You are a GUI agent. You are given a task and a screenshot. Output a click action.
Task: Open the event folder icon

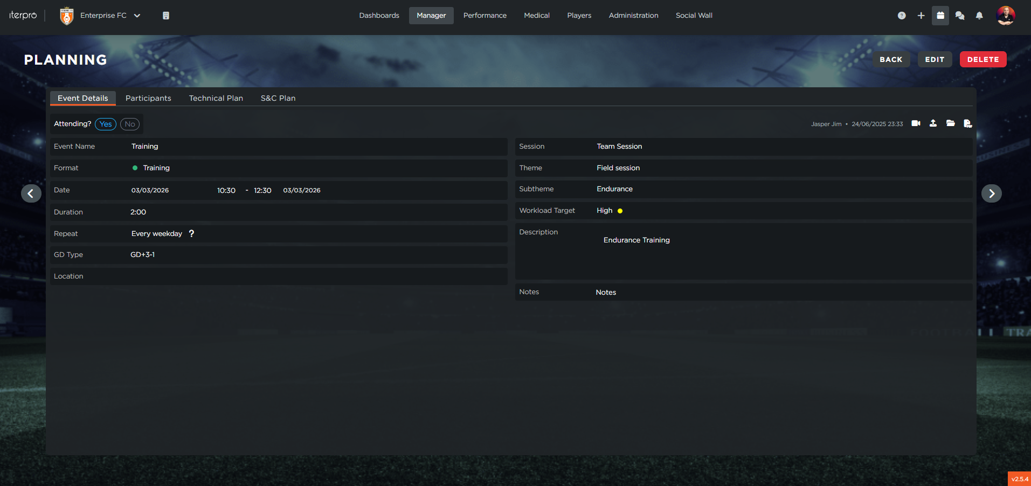pyautogui.click(x=950, y=123)
